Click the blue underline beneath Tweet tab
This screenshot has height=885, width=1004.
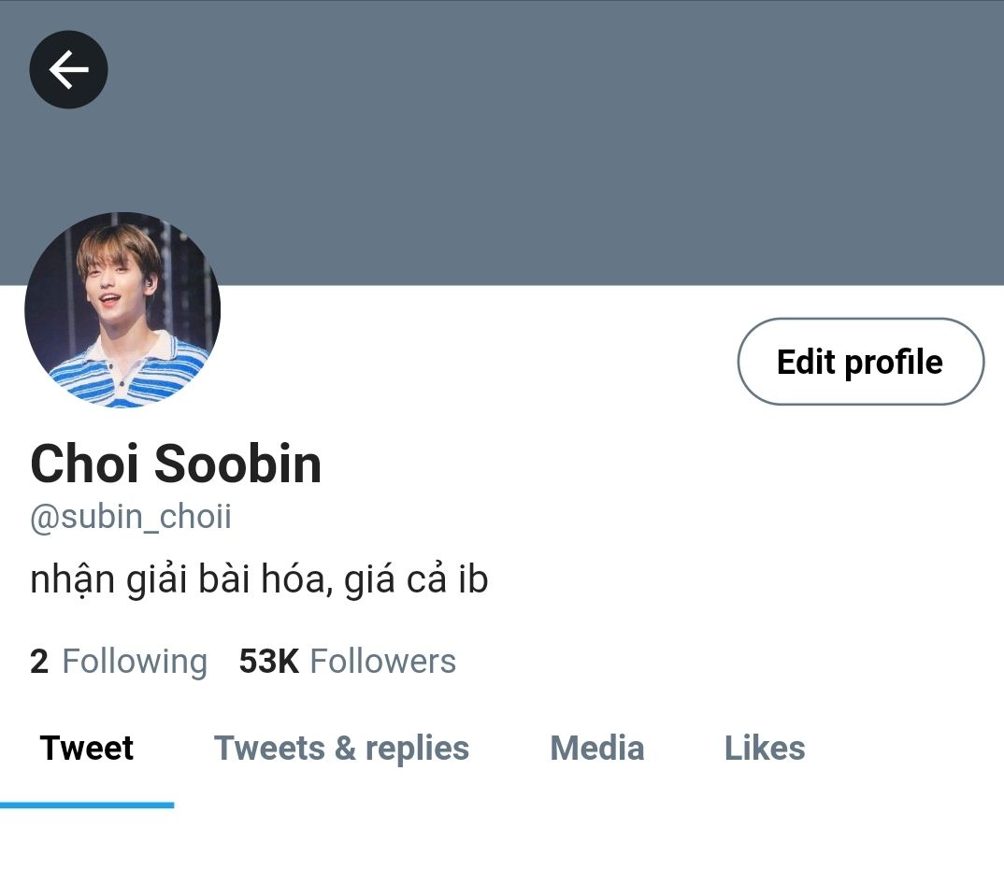pyautogui.click(x=87, y=805)
